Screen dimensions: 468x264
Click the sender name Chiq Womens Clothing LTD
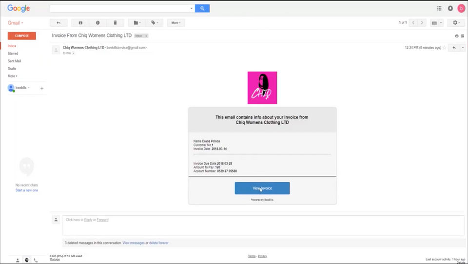[83, 47]
